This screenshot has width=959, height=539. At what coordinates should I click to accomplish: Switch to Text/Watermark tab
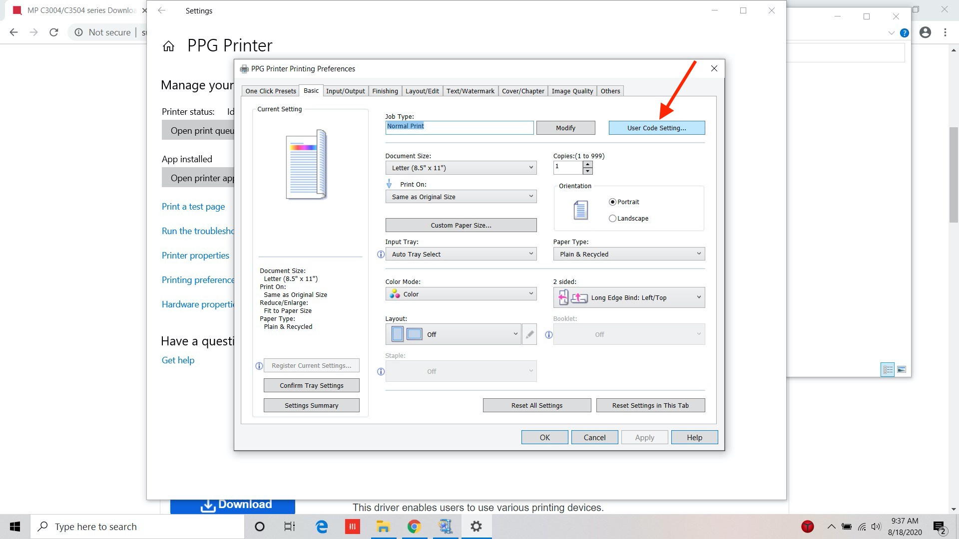pos(471,91)
